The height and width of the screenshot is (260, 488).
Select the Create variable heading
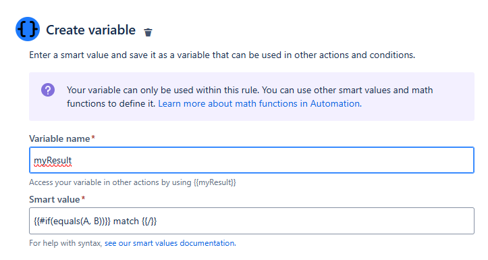point(91,30)
